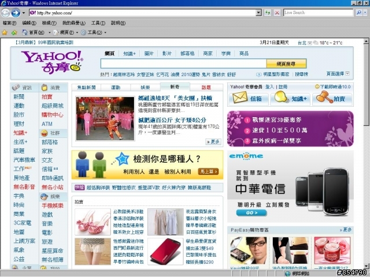
Task: Open headline 減肥逾百公斤 女子矮8公分
Action: coord(172,120)
